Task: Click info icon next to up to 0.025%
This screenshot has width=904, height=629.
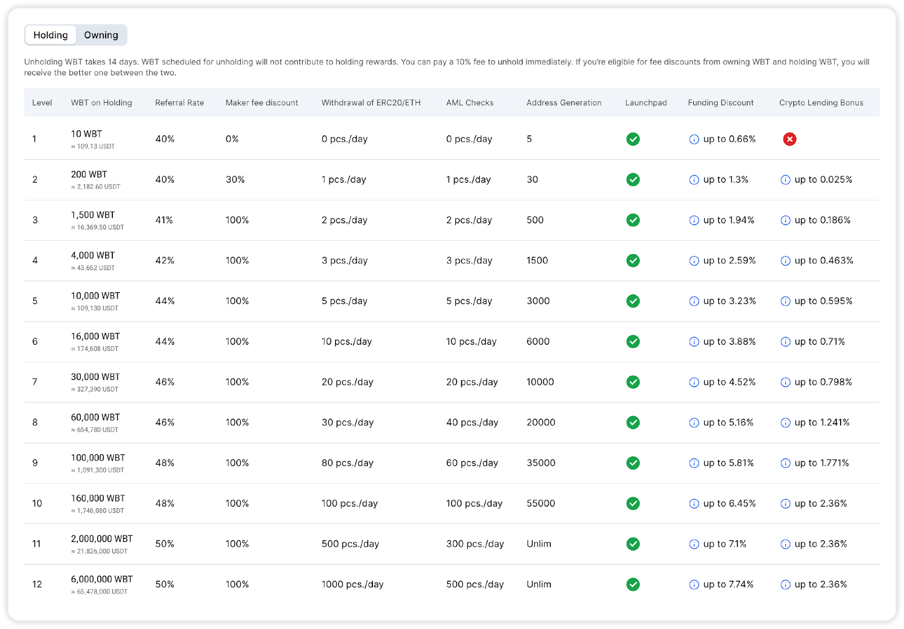Action: (785, 180)
